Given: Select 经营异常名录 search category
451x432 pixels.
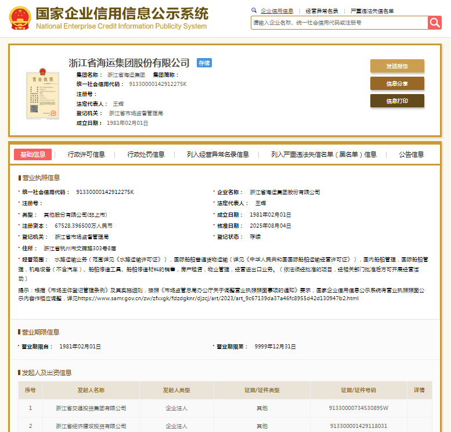Looking at the screenshot, I should pyautogui.click(x=322, y=11).
